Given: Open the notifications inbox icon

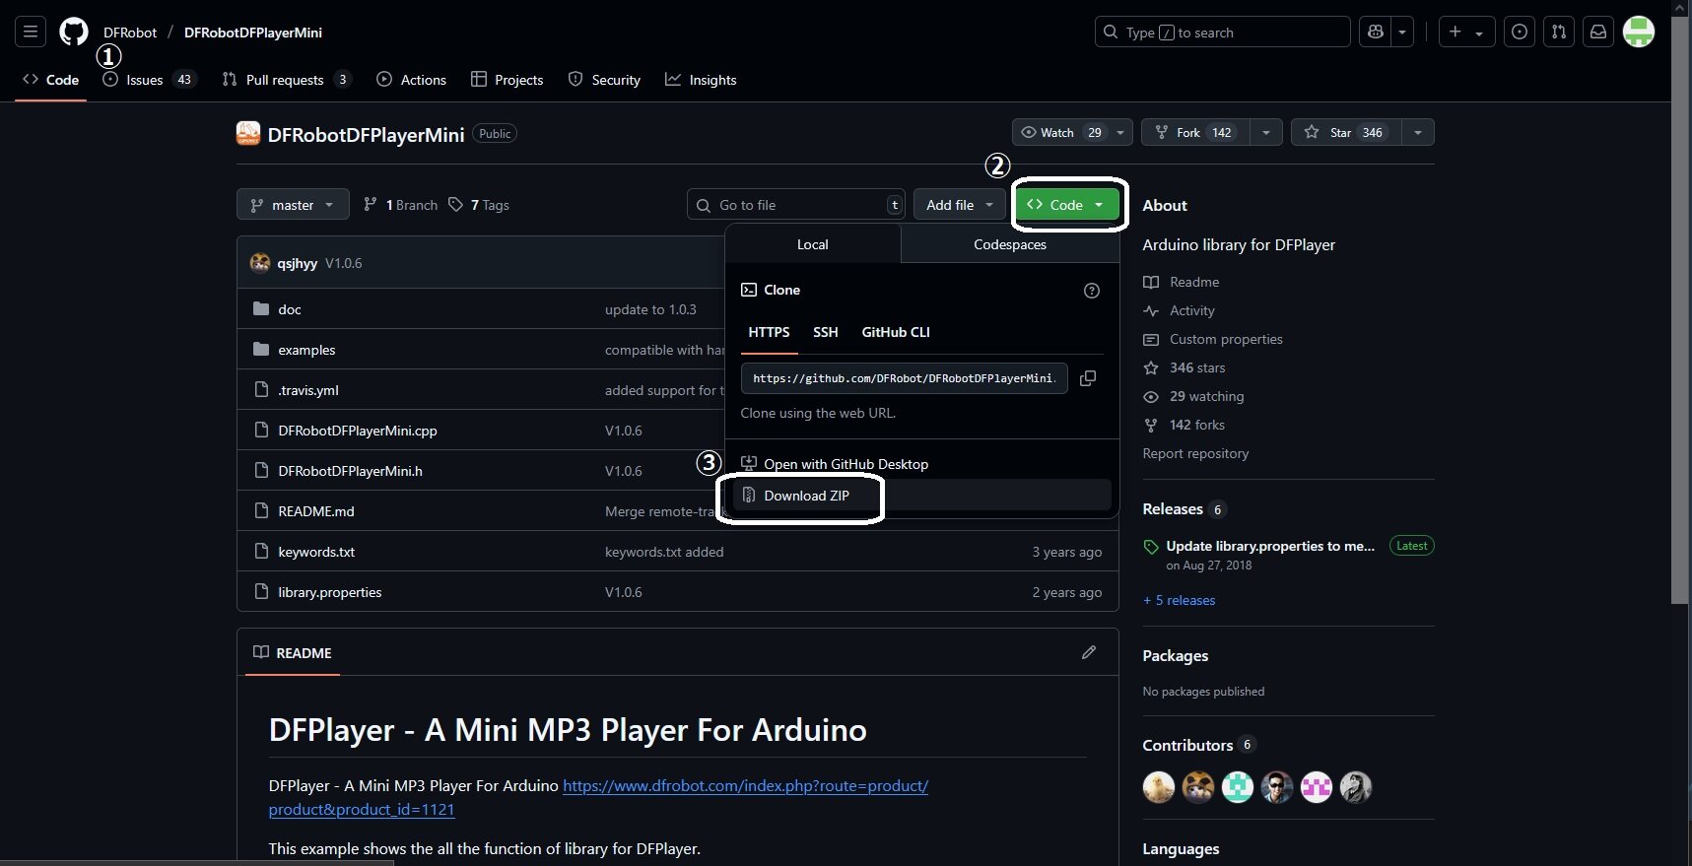Looking at the screenshot, I should tap(1598, 33).
